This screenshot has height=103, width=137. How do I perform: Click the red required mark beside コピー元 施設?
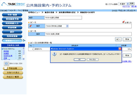pos(31,26)
